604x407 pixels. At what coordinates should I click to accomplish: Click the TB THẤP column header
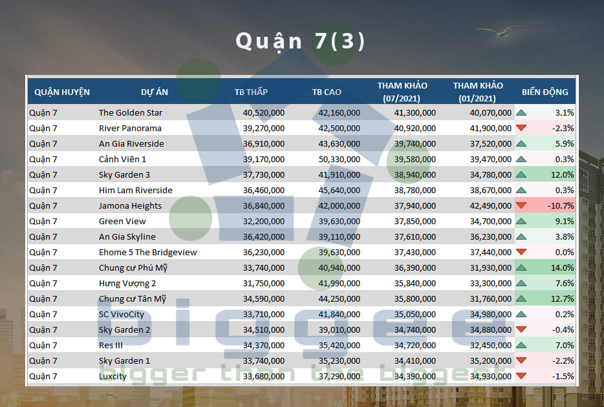coord(251,92)
